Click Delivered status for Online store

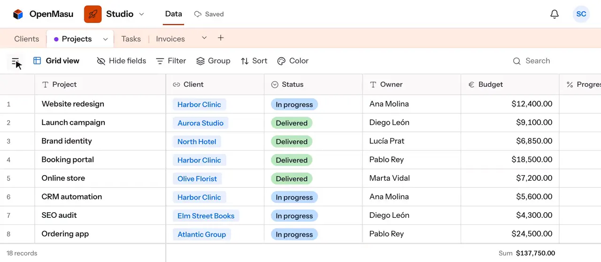(292, 178)
